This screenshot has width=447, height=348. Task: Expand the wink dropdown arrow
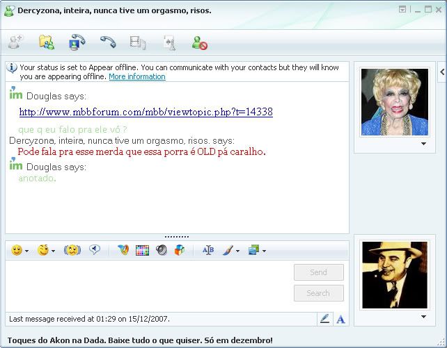point(54,251)
